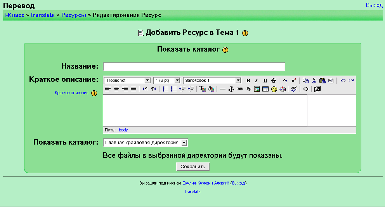
Task: Pick the font color tool
Action: click(x=203, y=89)
